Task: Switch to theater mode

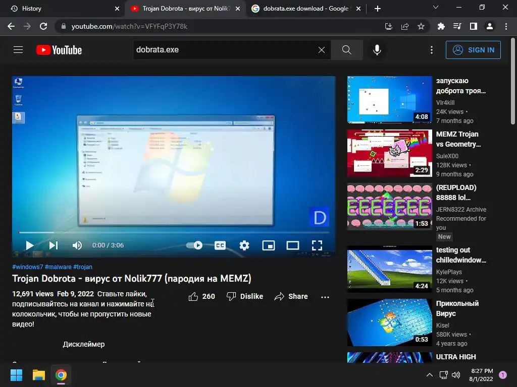Action: pyautogui.click(x=293, y=245)
